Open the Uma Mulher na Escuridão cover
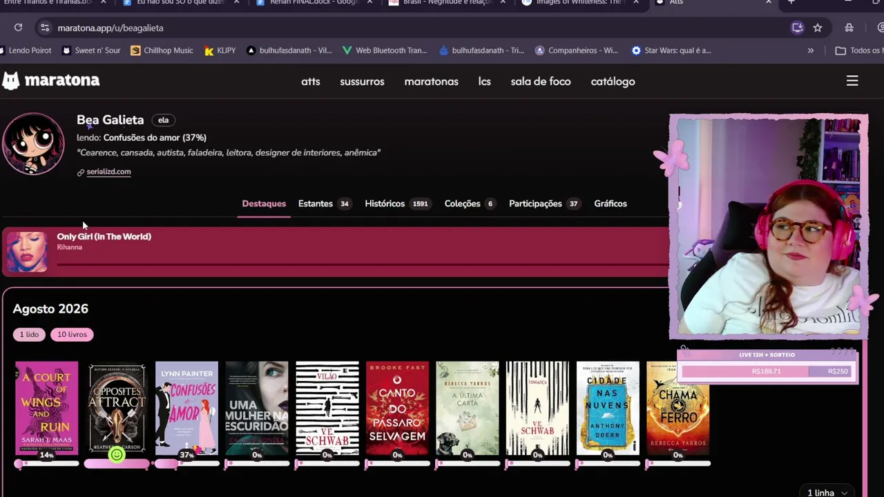Viewport: 884px width, 497px height. coord(257,408)
